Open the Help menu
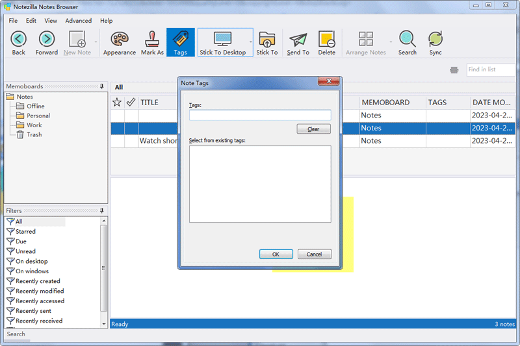 [x=107, y=21]
